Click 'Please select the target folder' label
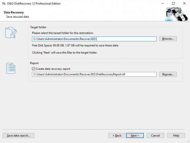 [63, 33]
